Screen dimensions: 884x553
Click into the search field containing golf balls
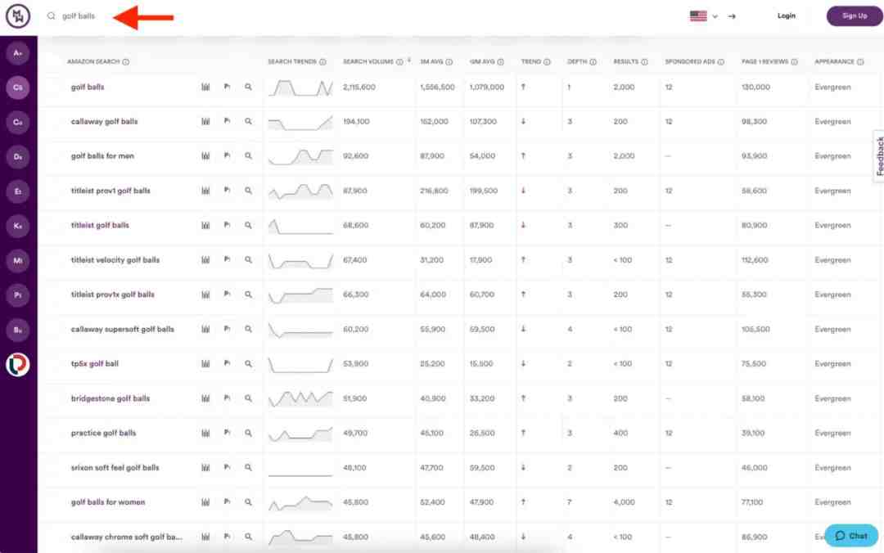(79, 16)
